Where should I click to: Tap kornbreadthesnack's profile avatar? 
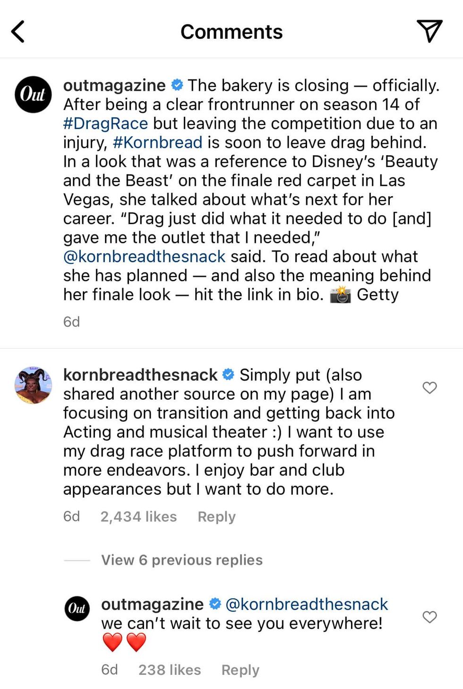(x=33, y=385)
